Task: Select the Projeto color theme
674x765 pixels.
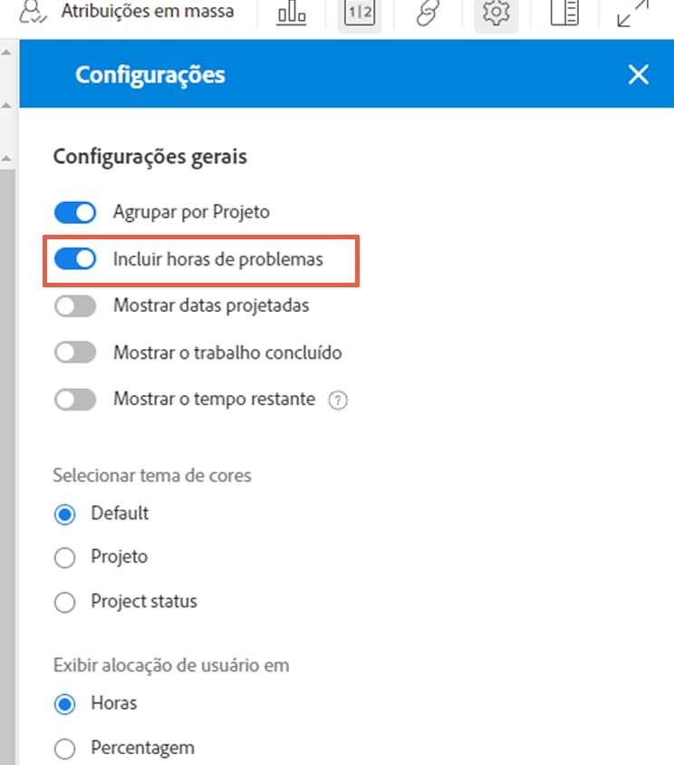Action: 64,557
